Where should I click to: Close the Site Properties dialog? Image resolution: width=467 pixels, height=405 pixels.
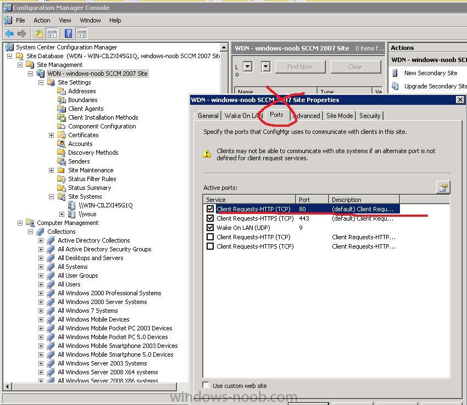(460, 100)
